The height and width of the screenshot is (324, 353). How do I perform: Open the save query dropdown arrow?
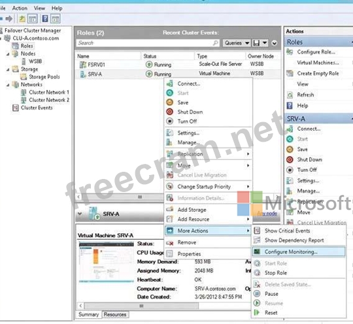[265, 42]
